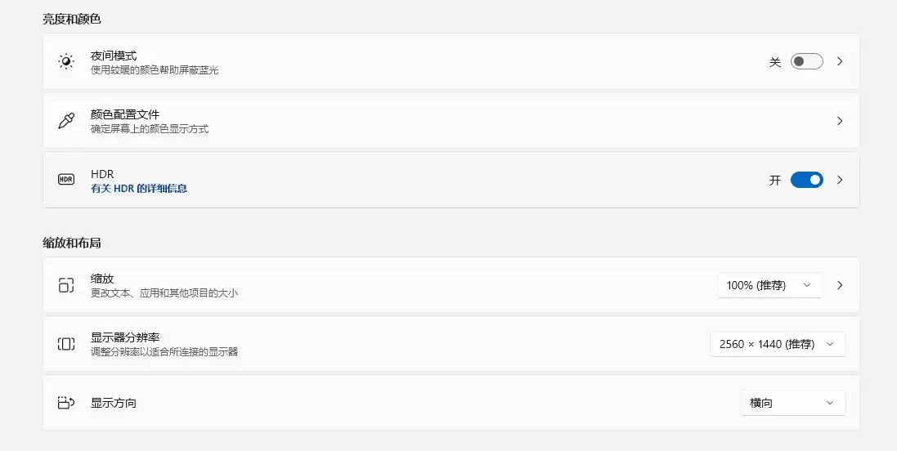Image resolution: width=897 pixels, height=451 pixels.
Task: Click the display resolution (显示器分辨率) icon
Action: (66, 344)
